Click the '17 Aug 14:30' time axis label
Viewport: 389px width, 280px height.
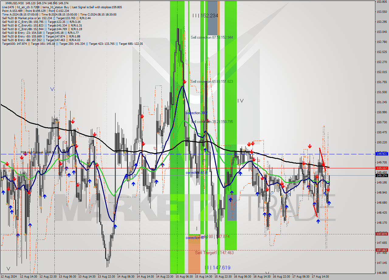point(320,277)
